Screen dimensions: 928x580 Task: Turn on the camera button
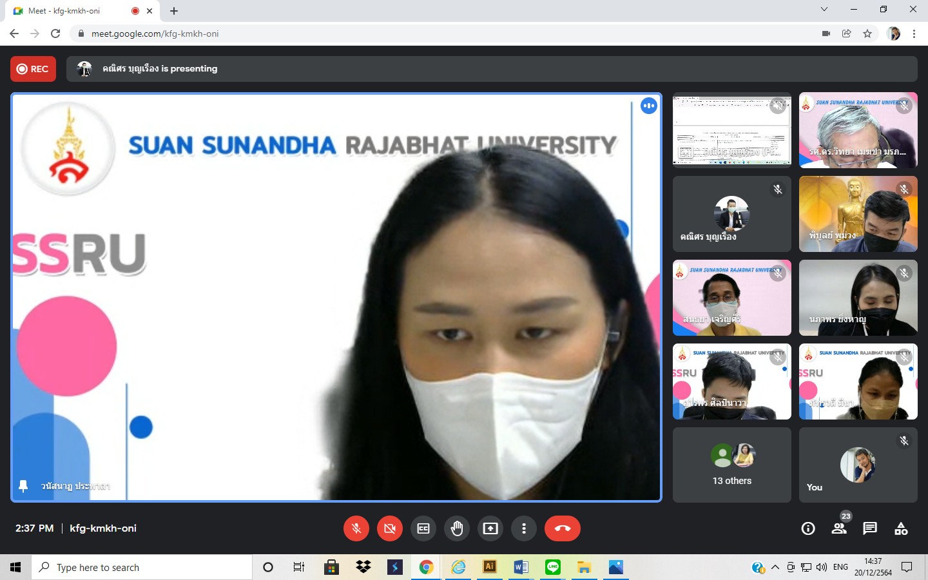click(x=389, y=528)
